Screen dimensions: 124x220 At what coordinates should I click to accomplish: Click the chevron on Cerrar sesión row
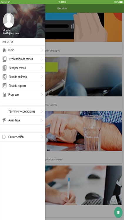(x=42, y=137)
